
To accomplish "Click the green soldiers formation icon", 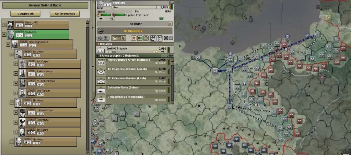I will coord(140,38).
